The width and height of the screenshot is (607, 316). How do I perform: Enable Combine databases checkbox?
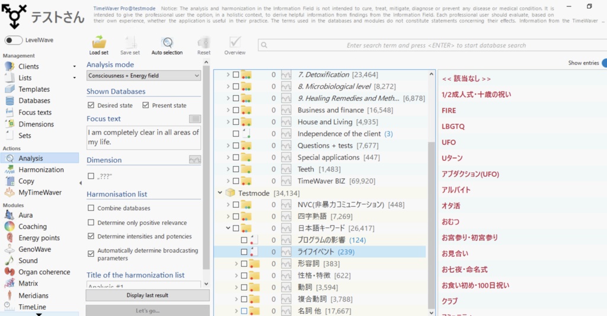click(x=91, y=208)
